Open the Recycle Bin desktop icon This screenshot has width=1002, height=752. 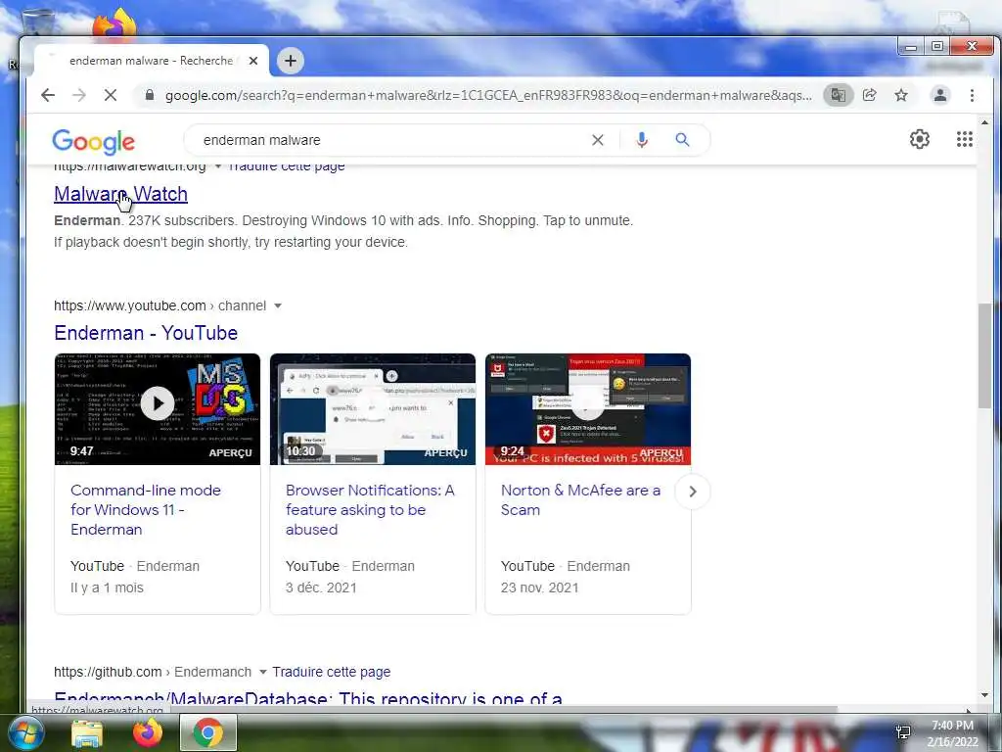[38, 23]
